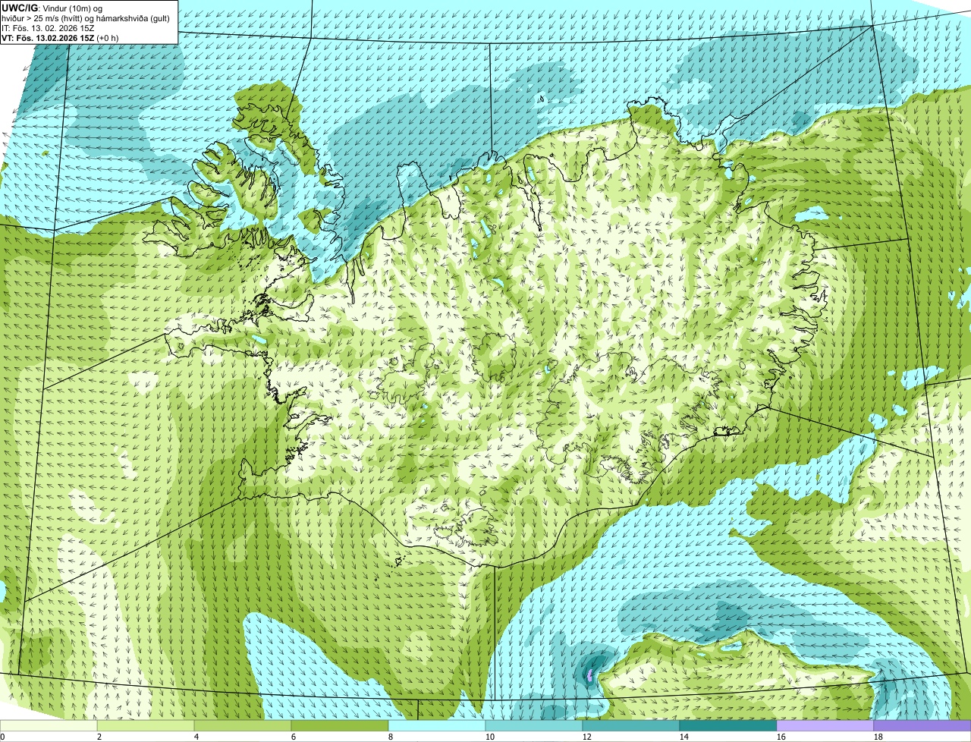This screenshot has height=742, width=971.
Task: Select the '12' scale label
Action: point(587,737)
